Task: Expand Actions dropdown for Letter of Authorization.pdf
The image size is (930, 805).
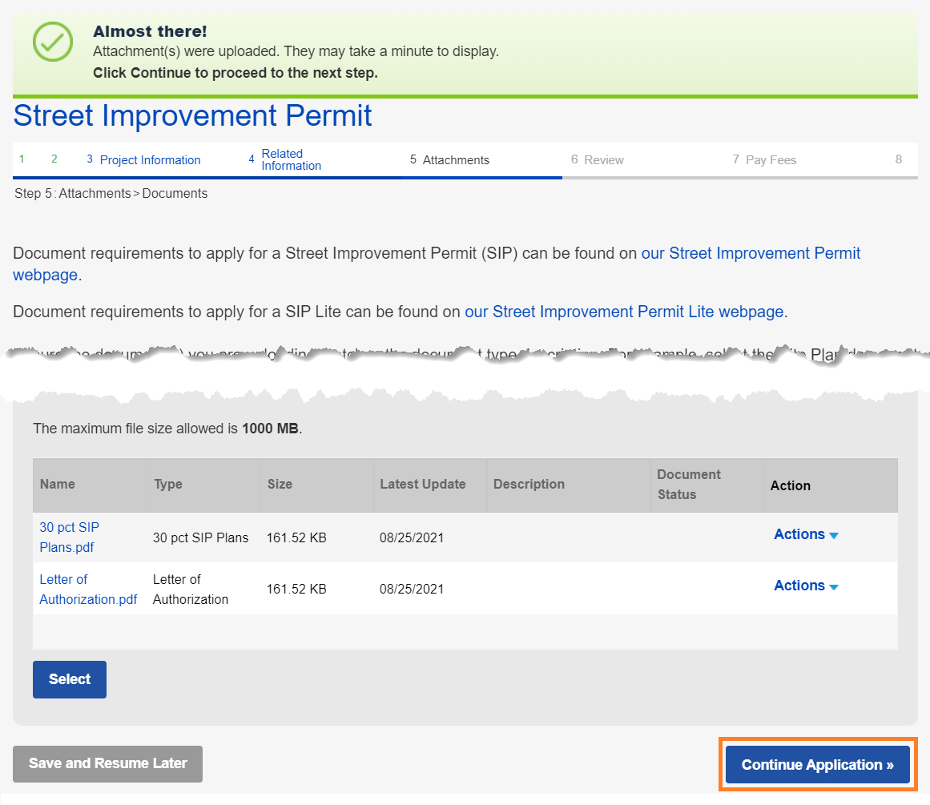Action: (x=805, y=586)
